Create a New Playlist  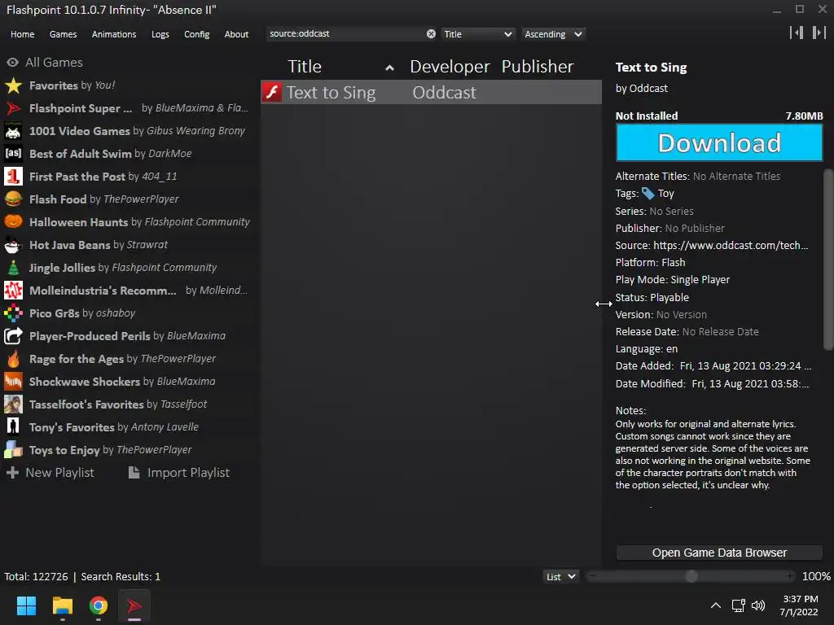[x=50, y=473]
